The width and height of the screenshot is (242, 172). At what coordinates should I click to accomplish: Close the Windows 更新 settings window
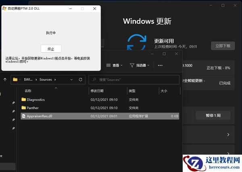tap(235, 5)
